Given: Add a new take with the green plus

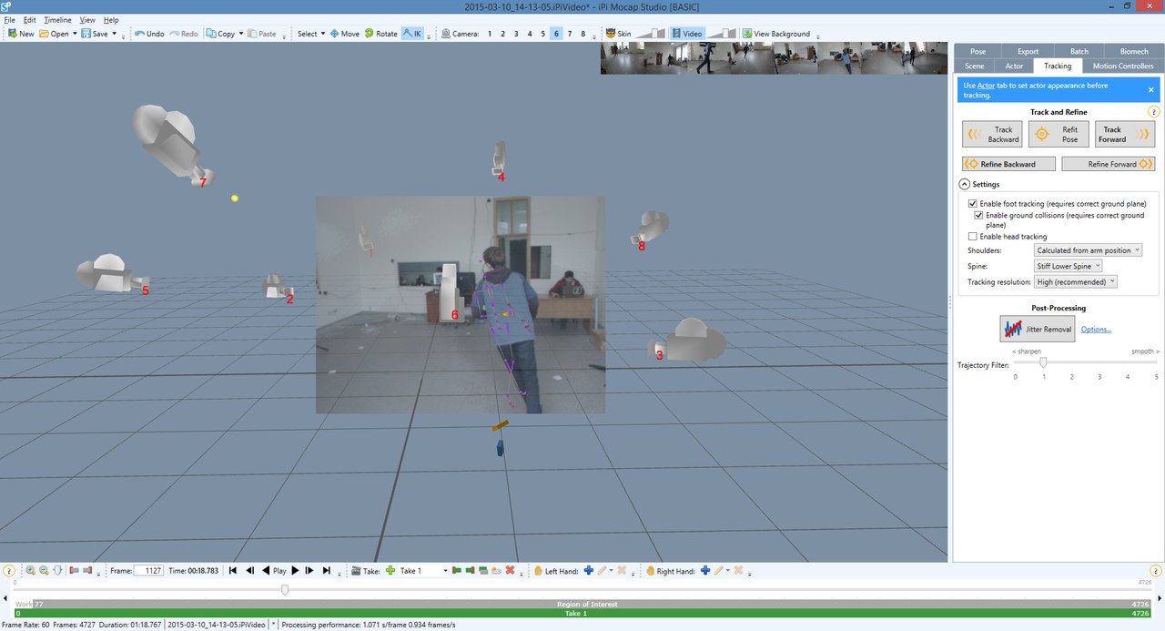Looking at the screenshot, I should pyautogui.click(x=391, y=571).
